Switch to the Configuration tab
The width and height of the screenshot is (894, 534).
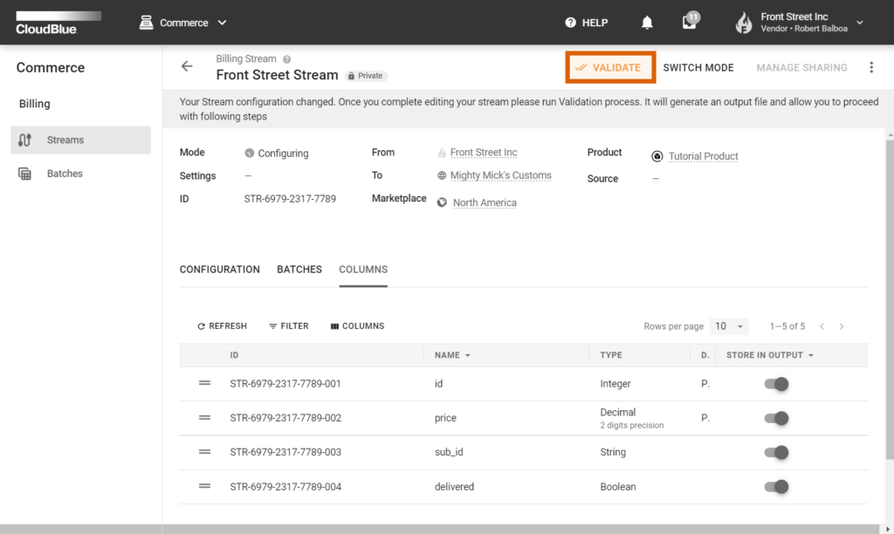pos(219,270)
